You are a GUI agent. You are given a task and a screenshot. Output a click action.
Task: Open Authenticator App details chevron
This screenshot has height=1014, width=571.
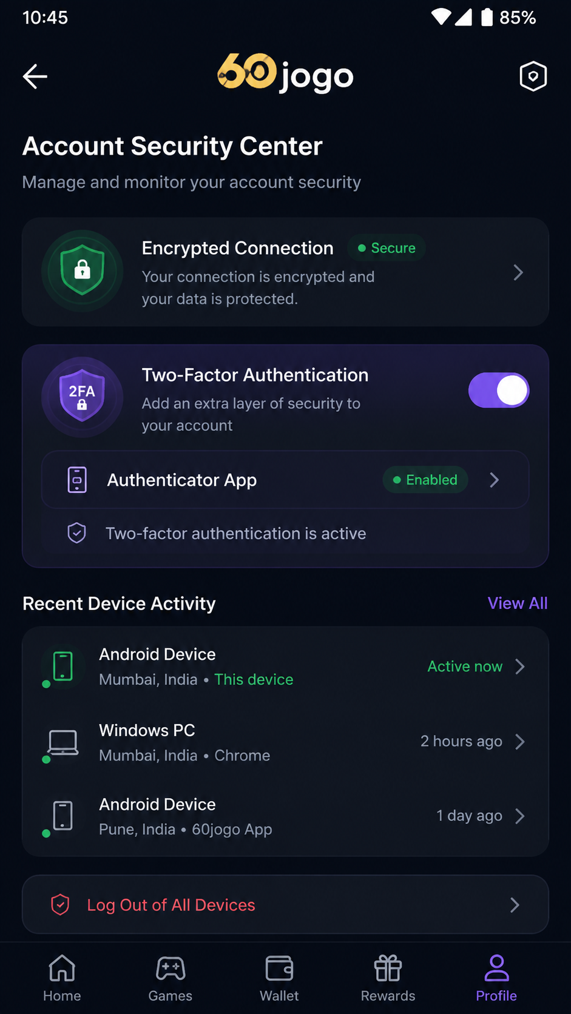click(495, 480)
